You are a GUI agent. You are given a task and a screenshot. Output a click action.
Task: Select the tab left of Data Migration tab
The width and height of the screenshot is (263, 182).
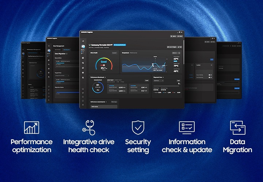[58, 50]
